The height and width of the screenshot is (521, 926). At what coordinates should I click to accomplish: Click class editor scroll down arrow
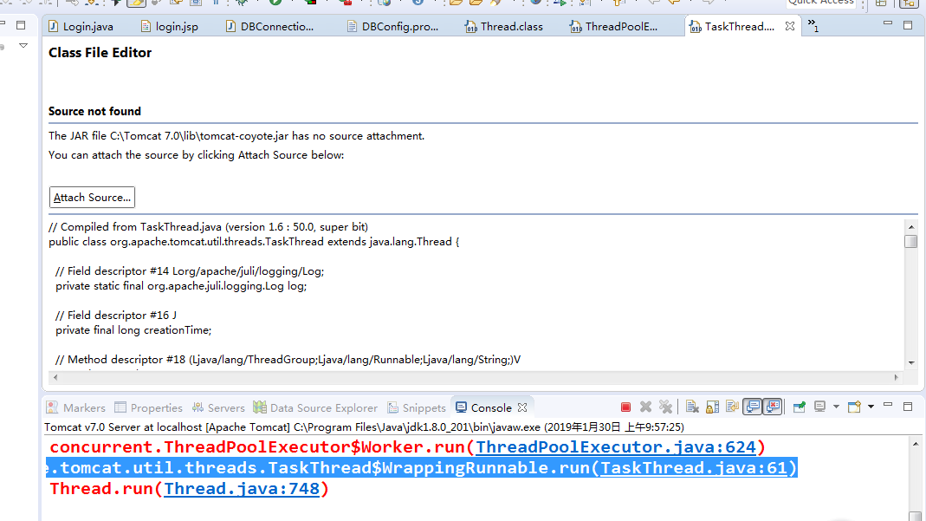point(911,362)
